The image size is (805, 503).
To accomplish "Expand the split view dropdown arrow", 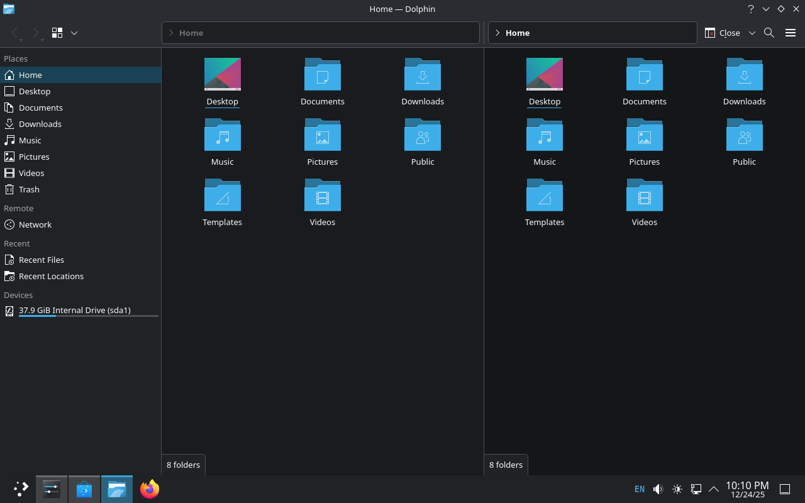I will (x=752, y=33).
